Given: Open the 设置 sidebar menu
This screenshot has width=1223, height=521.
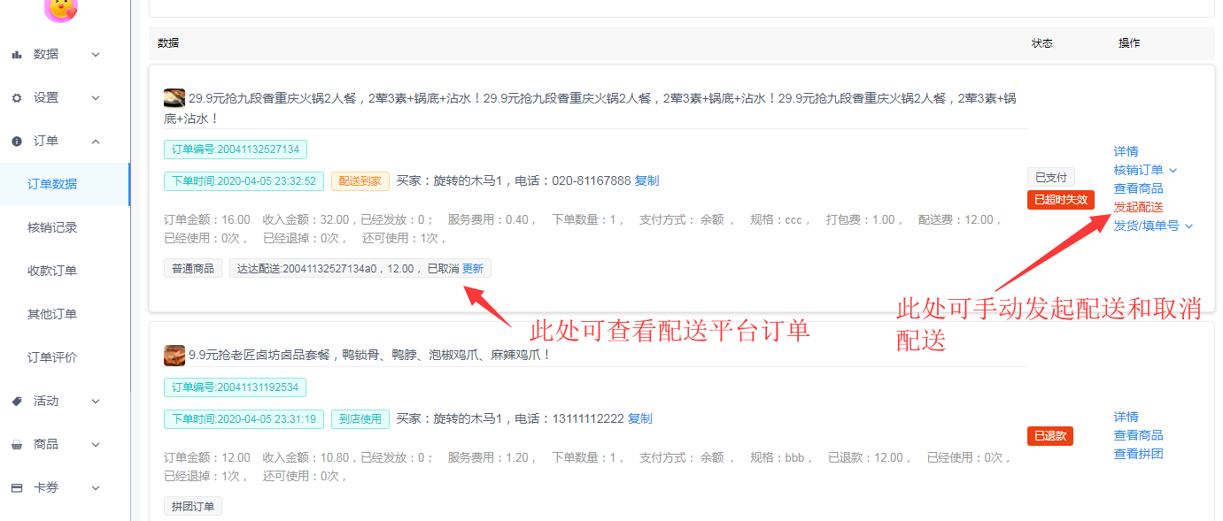Looking at the screenshot, I should (x=65, y=98).
